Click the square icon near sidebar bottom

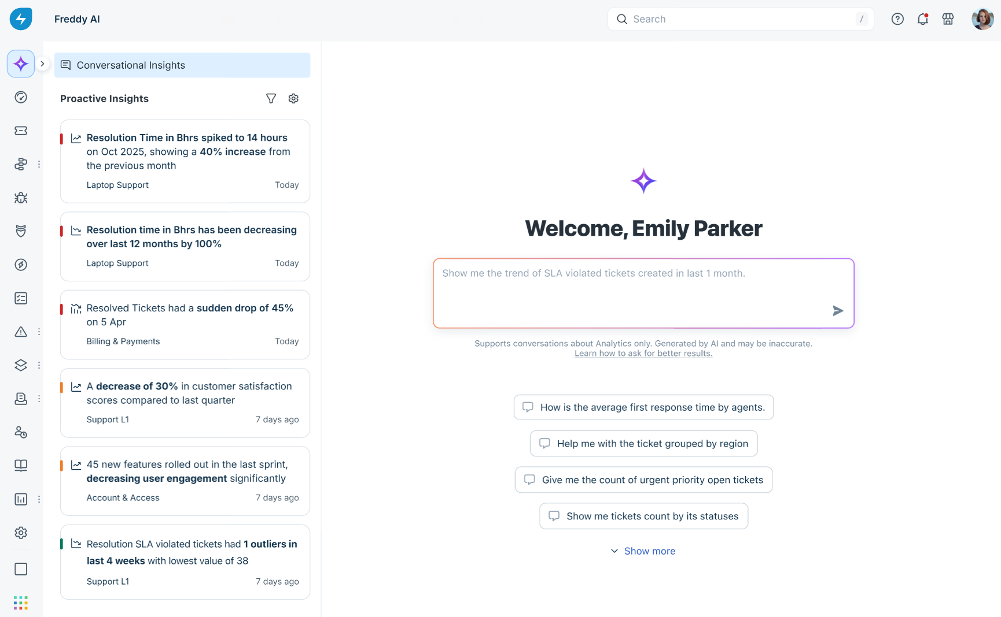coord(21,569)
